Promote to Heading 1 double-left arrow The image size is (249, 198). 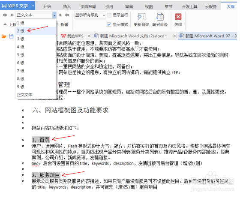5,15
